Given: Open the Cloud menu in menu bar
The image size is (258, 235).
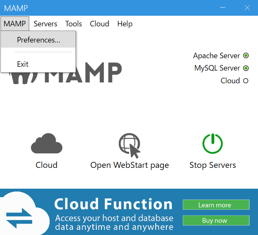Looking at the screenshot, I should click(99, 24).
